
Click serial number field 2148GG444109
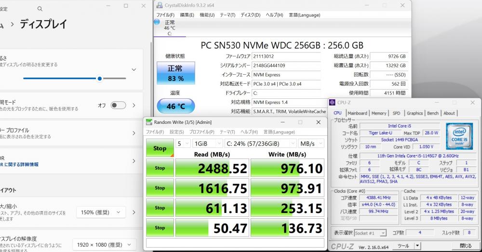tap(286, 66)
